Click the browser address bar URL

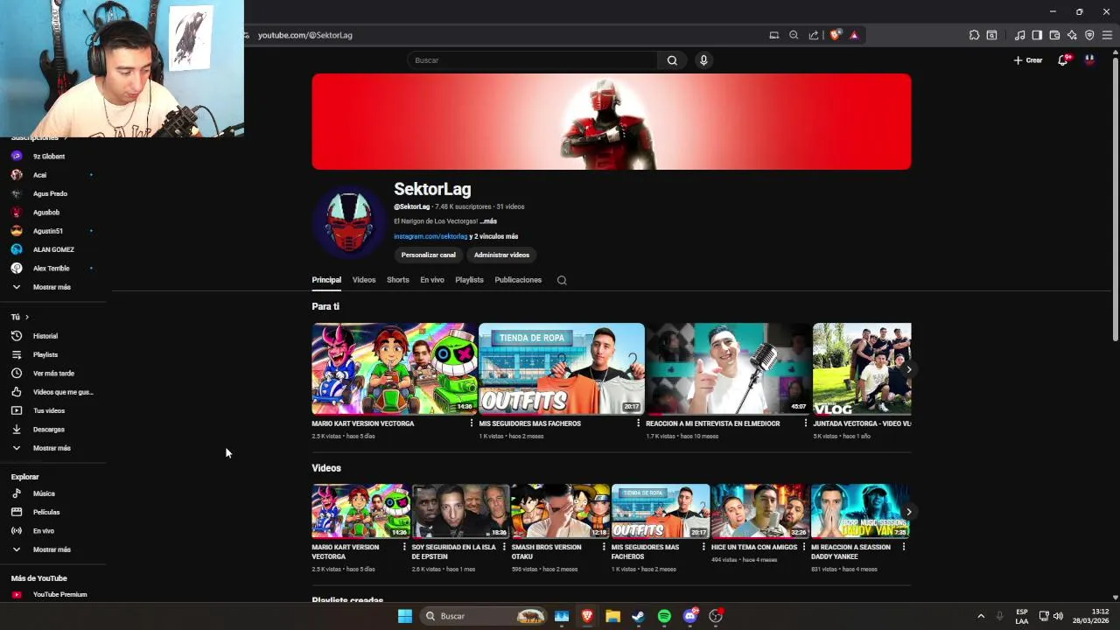305,35
